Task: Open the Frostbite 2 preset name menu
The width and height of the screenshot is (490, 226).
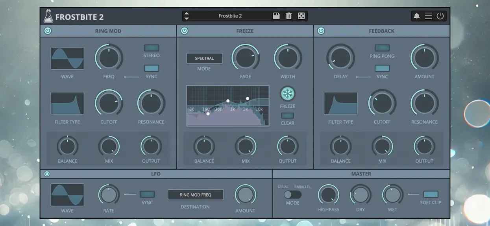Action: point(230,16)
